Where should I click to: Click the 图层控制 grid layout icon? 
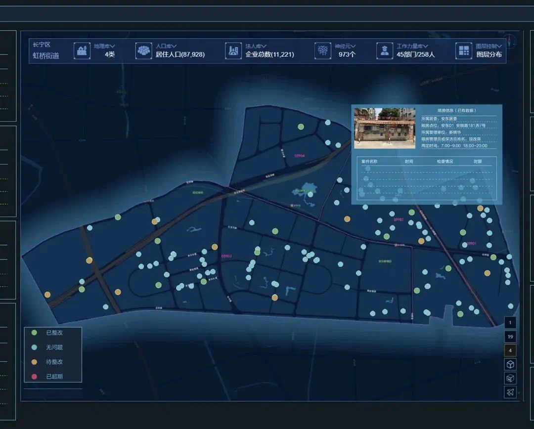pos(463,50)
